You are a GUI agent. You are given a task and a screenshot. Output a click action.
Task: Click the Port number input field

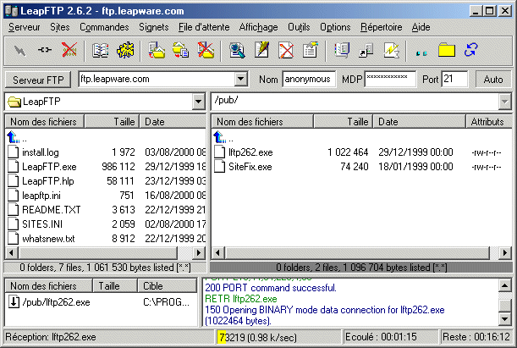454,79
